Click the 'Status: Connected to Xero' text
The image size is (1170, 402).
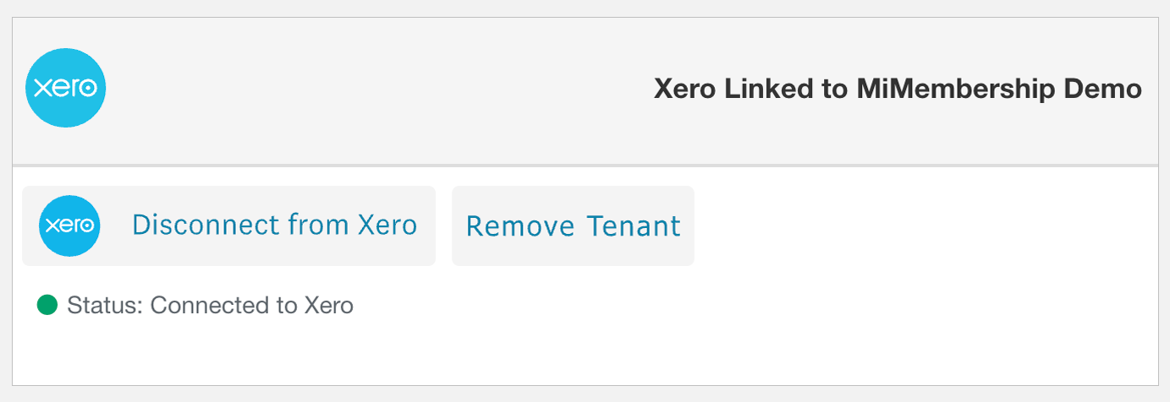tap(210, 305)
